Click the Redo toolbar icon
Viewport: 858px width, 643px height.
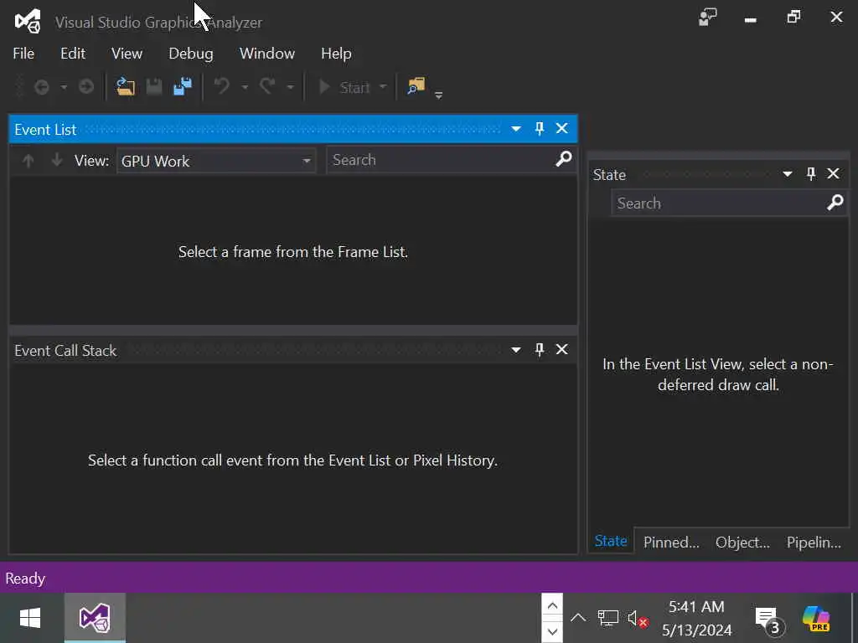point(267,86)
